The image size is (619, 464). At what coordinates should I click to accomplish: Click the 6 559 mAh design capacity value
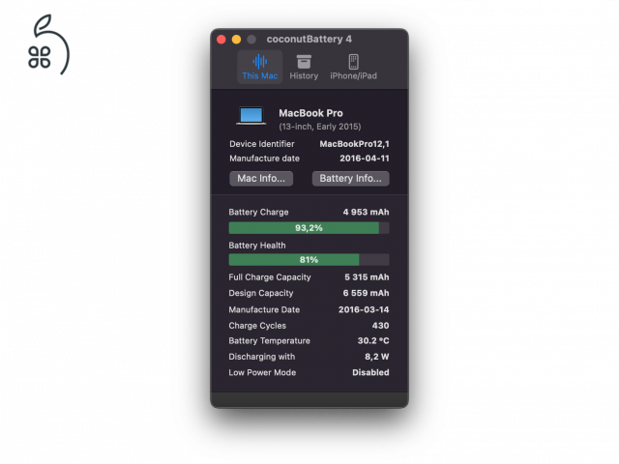point(366,293)
